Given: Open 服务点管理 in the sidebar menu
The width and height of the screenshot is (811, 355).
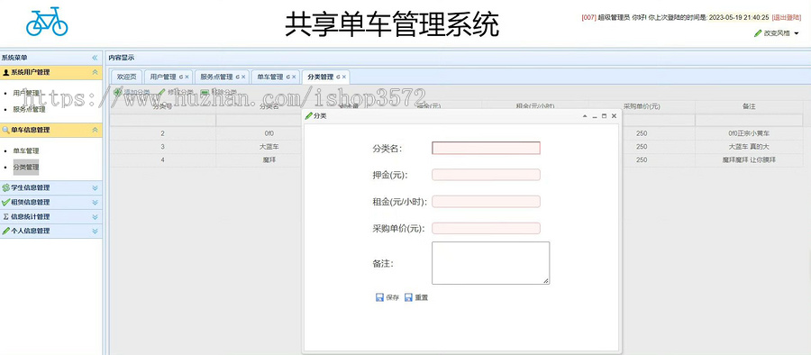Looking at the screenshot, I should (29, 109).
